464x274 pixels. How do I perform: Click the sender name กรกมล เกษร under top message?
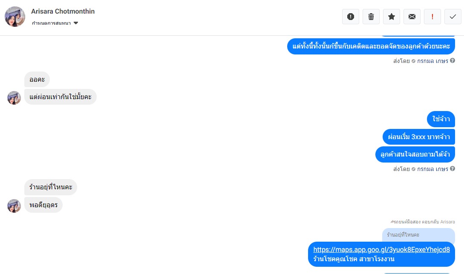432,61
